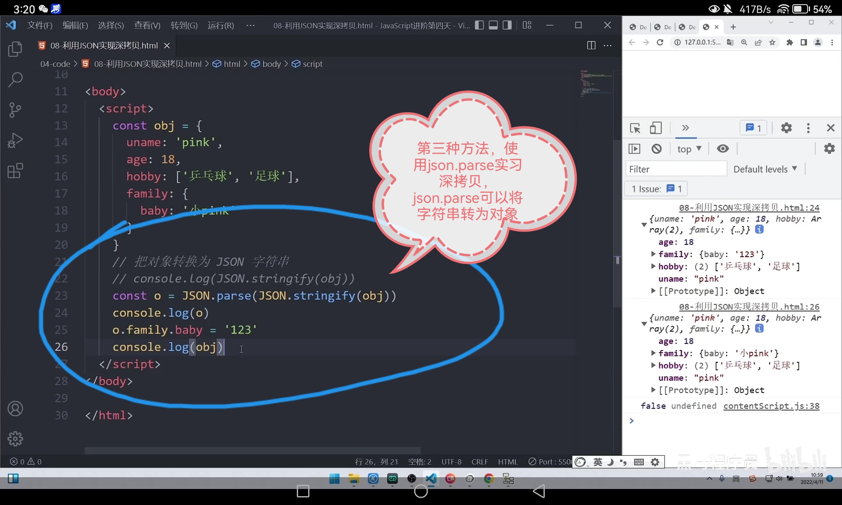Screen dimensions: 842x505
Task: Open the 运行(R) menu
Action: pos(221,26)
